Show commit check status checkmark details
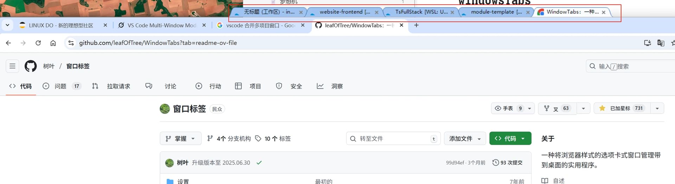Image resolution: width=675 pixels, height=184 pixels. [x=259, y=163]
